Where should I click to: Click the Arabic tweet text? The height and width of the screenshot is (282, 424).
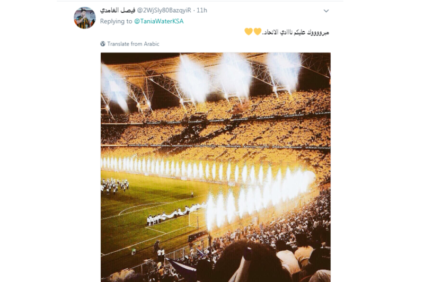coord(296,32)
